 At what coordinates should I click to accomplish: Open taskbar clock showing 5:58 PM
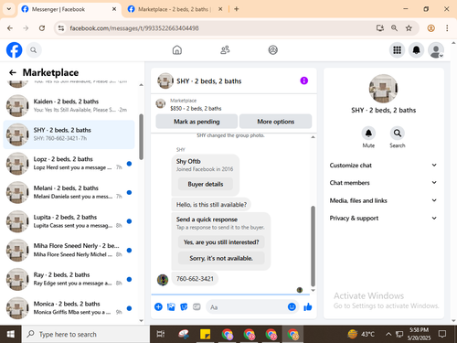click(x=419, y=334)
